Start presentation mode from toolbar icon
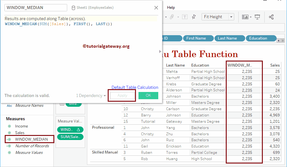 (x=257, y=17)
